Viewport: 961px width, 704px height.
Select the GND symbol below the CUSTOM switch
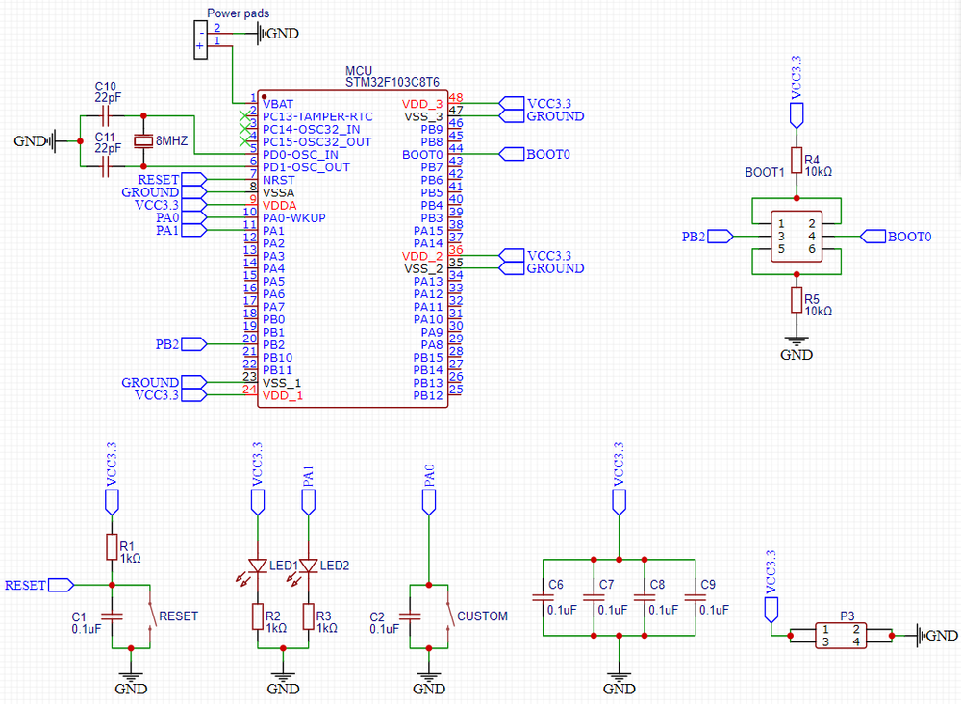[428, 682]
